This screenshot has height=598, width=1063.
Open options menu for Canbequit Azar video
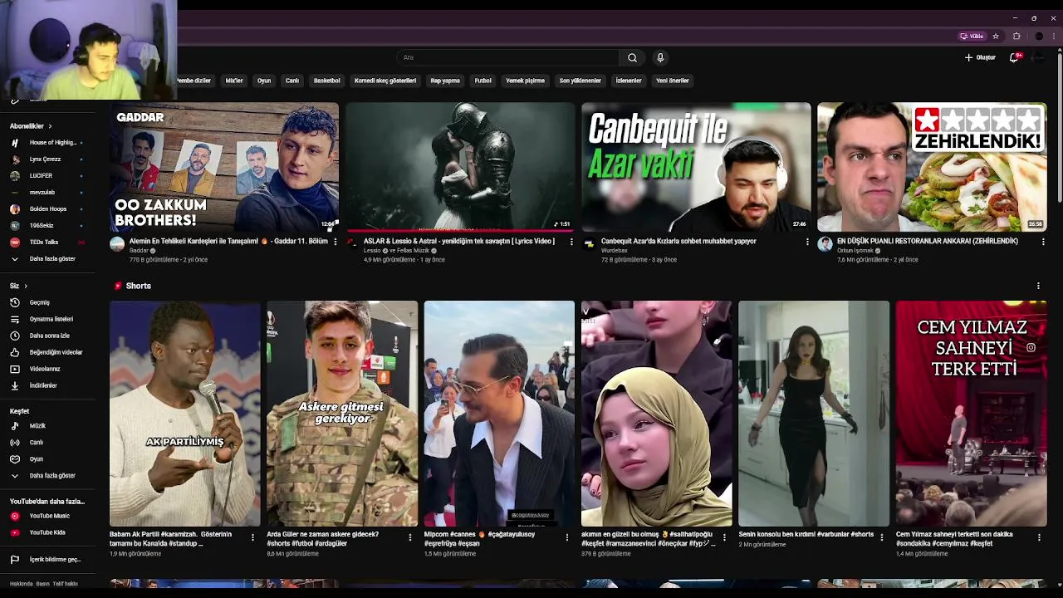point(807,242)
